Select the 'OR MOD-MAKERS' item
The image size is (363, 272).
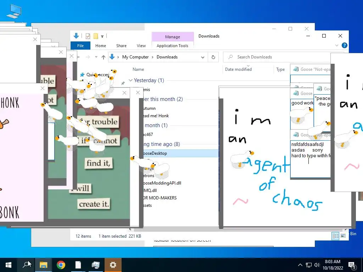(x=160, y=198)
